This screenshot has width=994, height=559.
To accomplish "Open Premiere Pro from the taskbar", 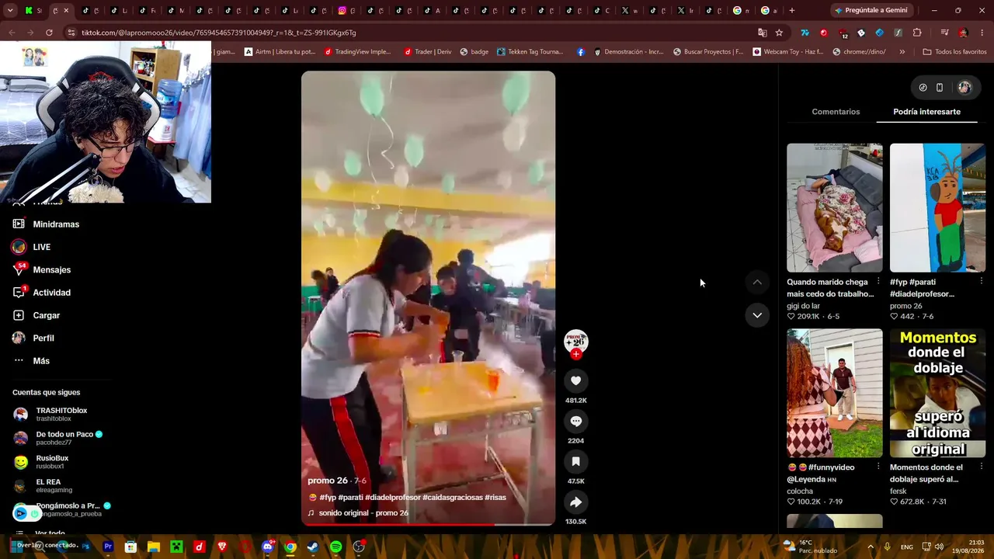I will (x=108, y=547).
